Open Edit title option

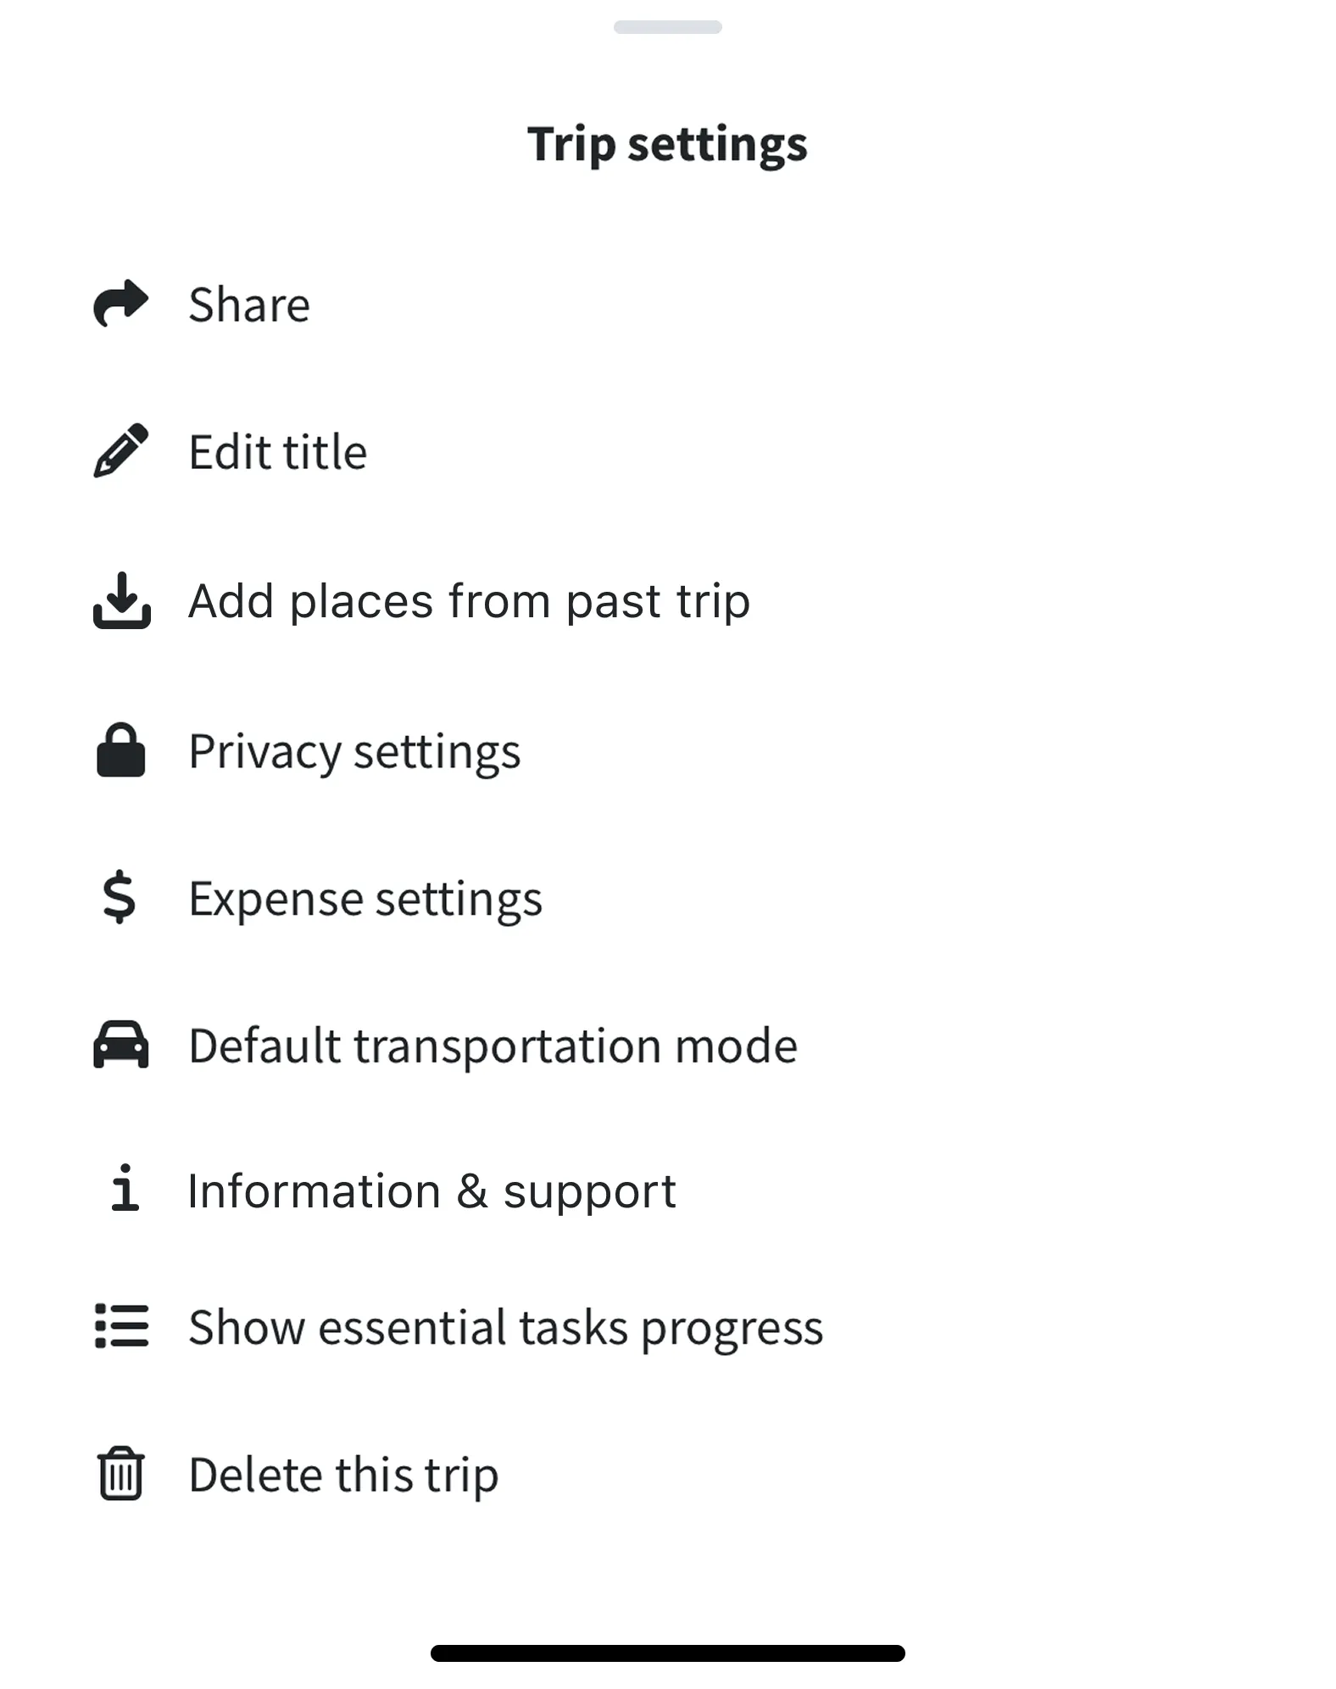click(278, 452)
